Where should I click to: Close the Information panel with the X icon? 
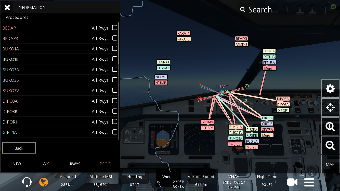click(7, 8)
